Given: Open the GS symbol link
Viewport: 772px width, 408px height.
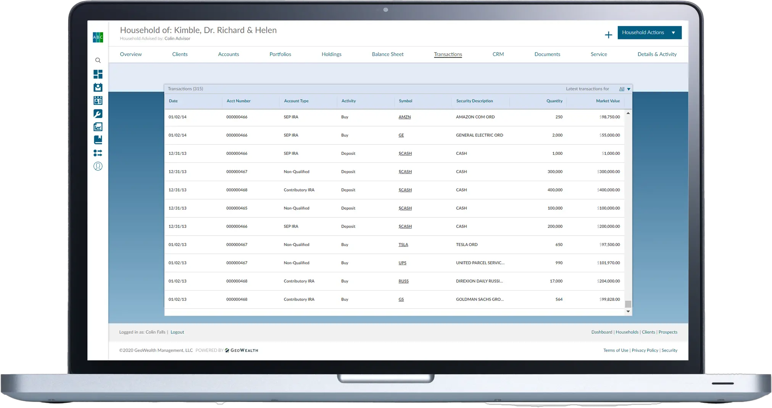Looking at the screenshot, I should pyautogui.click(x=401, y=300).
